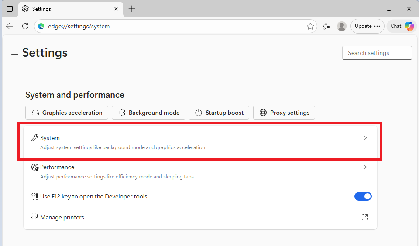Click the Search settings input field
Screen dimensions: 419x246
pos(377,53)
